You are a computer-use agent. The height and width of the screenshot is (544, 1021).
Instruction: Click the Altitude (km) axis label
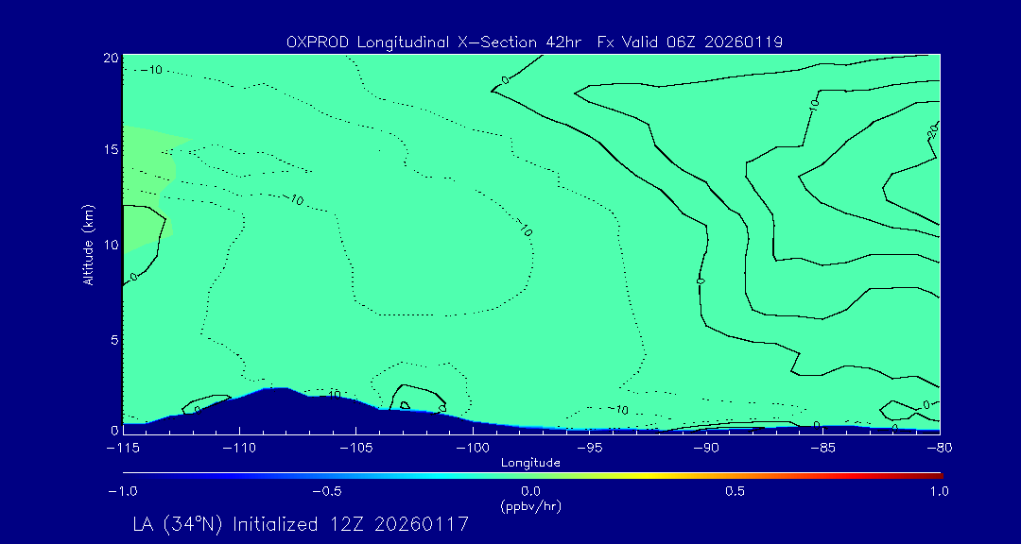point(88,244)
